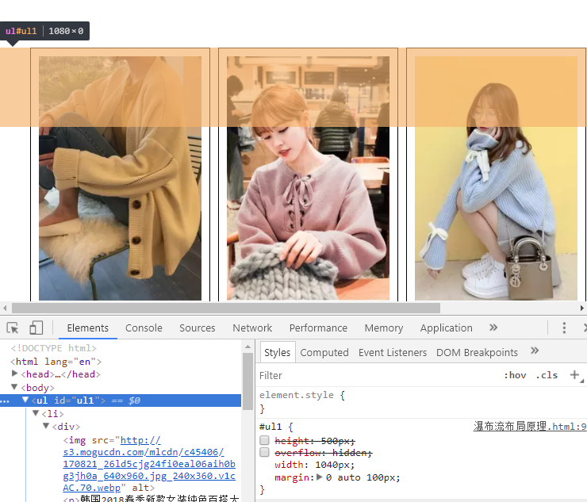The image size is (587, 502).
Task: Select the html lang="en" node
Action: (x=56, y=362)
